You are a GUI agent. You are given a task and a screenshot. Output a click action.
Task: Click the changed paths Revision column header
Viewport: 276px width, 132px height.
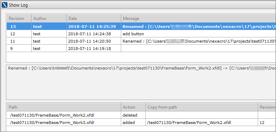(267, 107)
